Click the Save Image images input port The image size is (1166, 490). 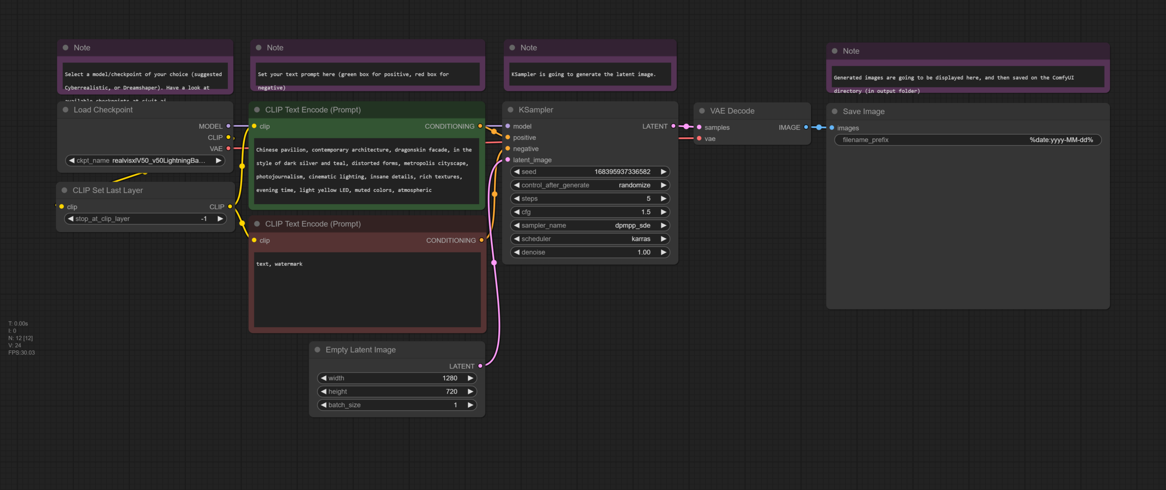(832, 128)
